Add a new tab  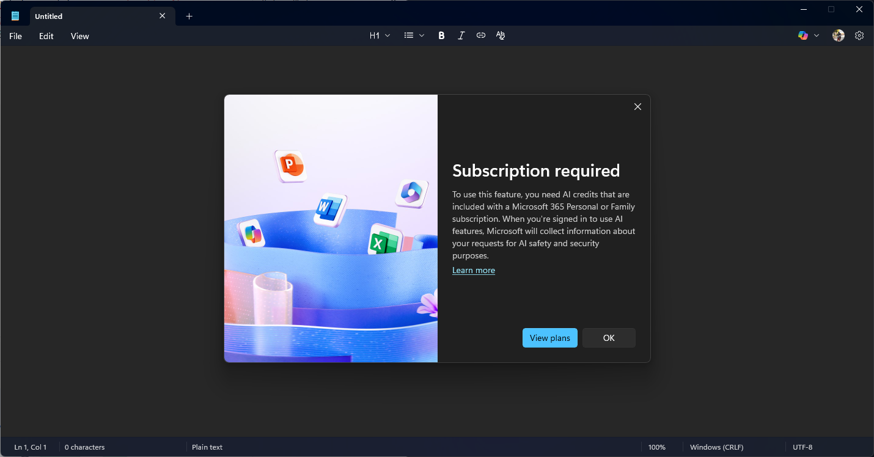click(x=189, y=16)
